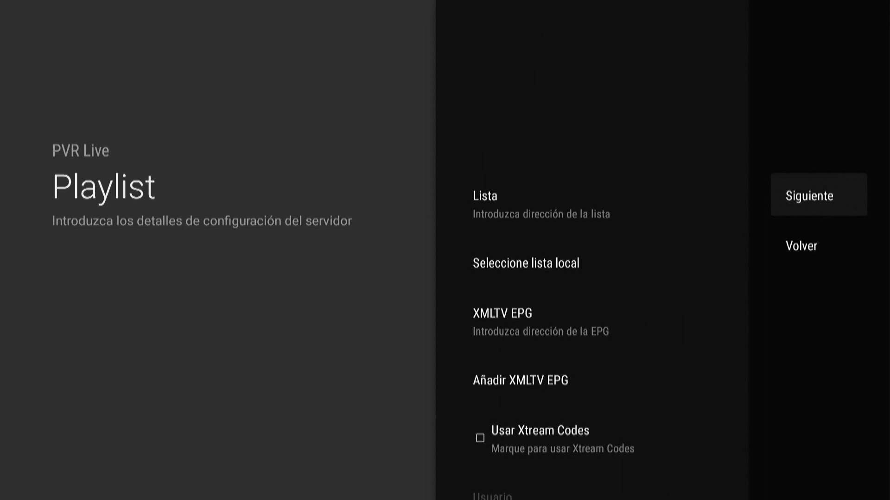Click the word Volver
Viewport: 890px width, 500px height.
(x=801, y=246)
